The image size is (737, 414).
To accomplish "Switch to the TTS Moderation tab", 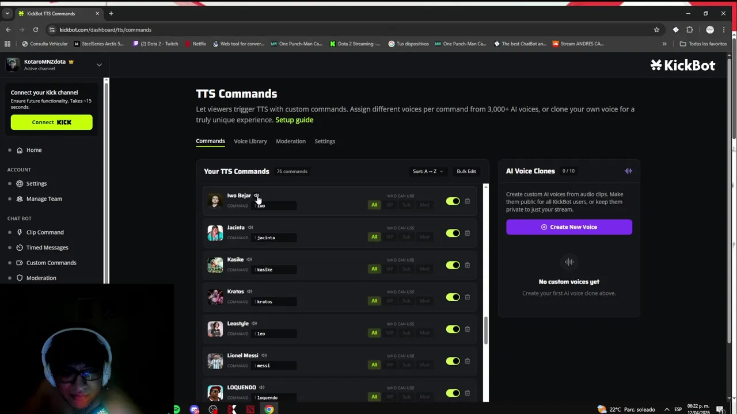I will point(291,141).
